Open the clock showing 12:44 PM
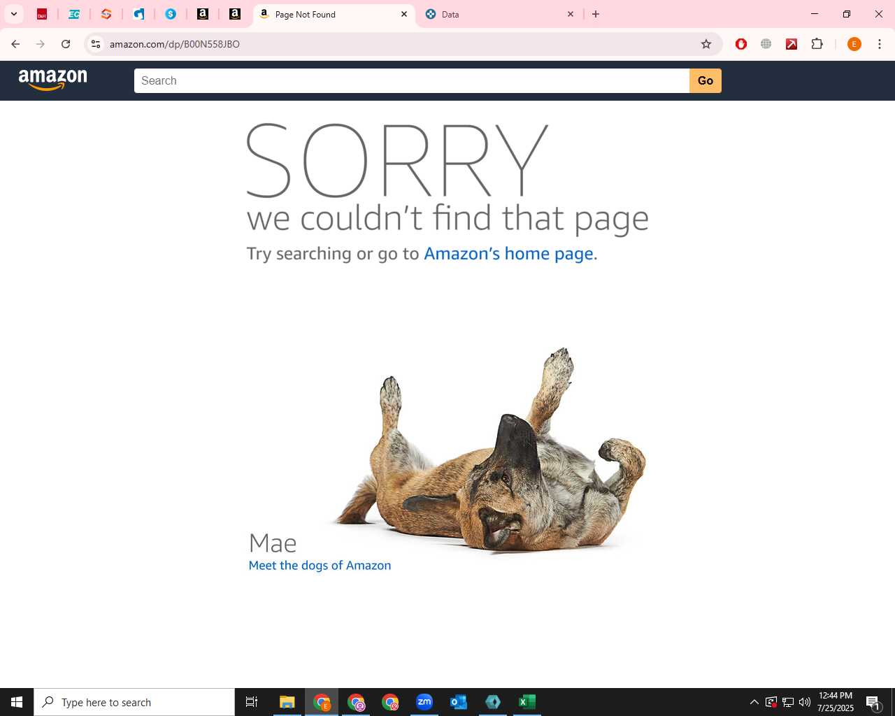 pos(836,702)
